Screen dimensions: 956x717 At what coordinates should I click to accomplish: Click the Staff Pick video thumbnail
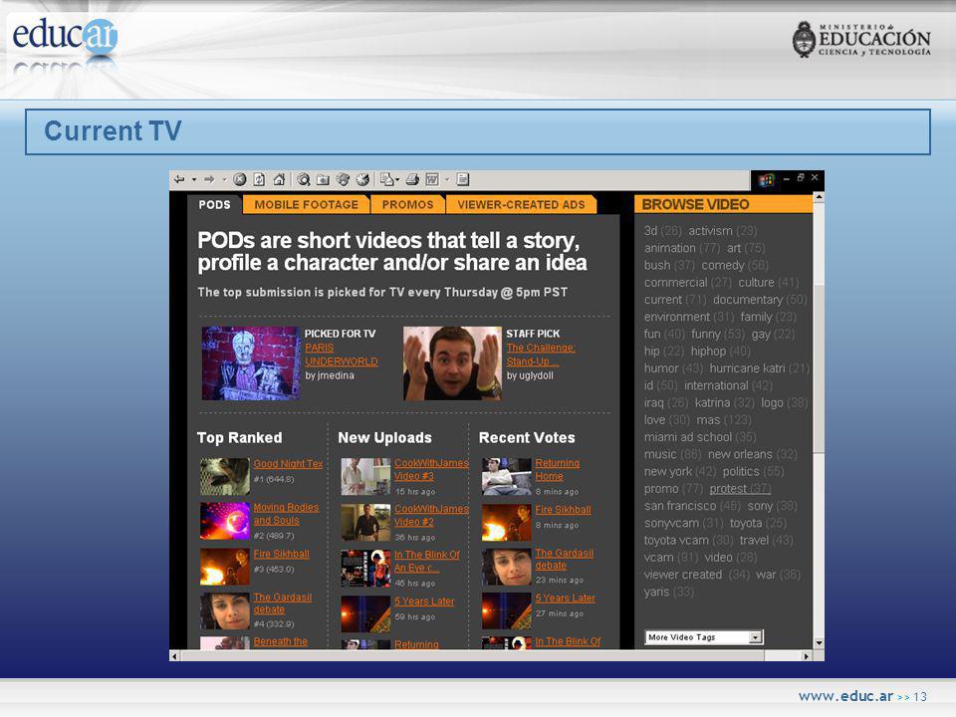pyautogui.click(x=452, y=363)
